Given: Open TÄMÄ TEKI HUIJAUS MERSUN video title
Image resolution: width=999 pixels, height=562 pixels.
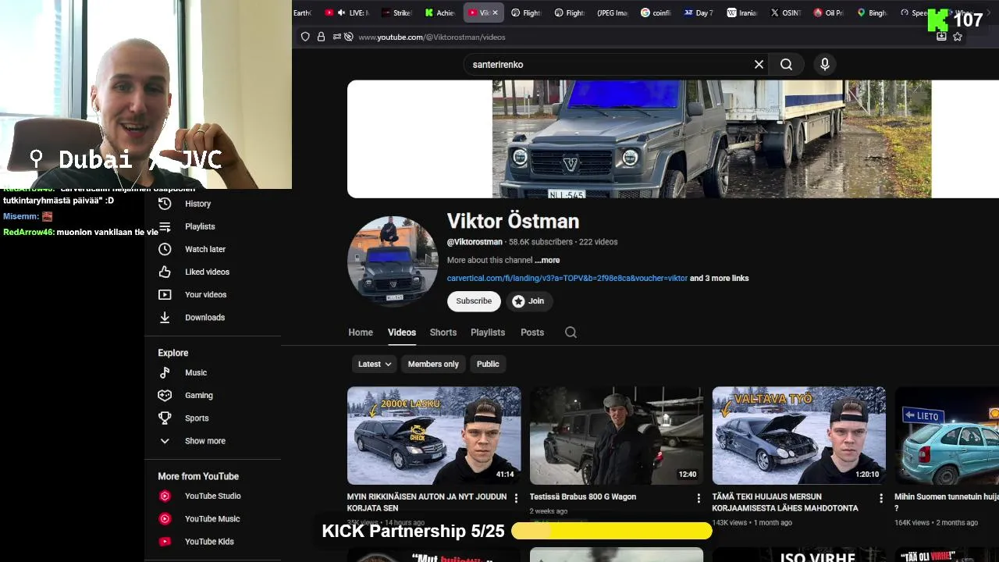Looking at the screenshot, I should pos(785,502).
